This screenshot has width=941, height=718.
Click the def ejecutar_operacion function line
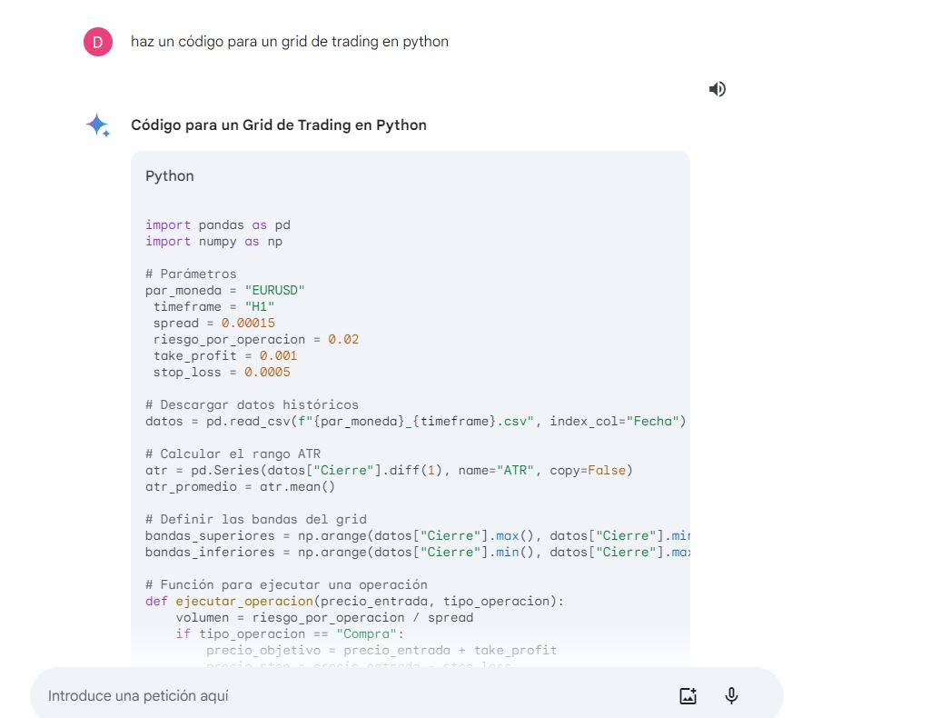coord(354,601)
